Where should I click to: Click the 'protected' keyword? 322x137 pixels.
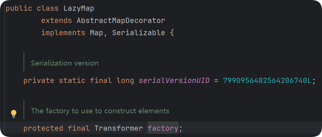(43, 128)
